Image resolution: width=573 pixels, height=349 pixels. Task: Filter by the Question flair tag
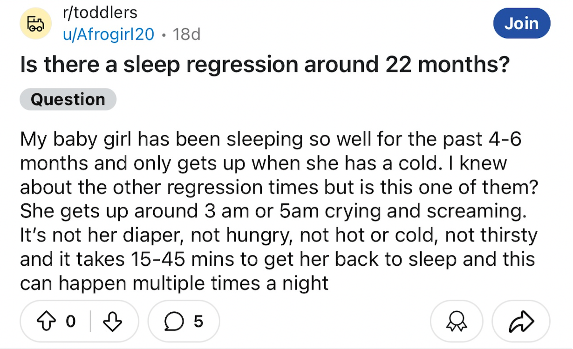click(68, 99)
